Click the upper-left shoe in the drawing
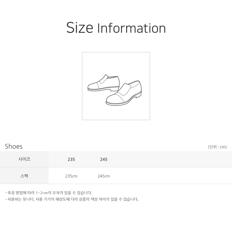Image resolution: width=232 pixels, height=228 pixels. click(104, 83)
